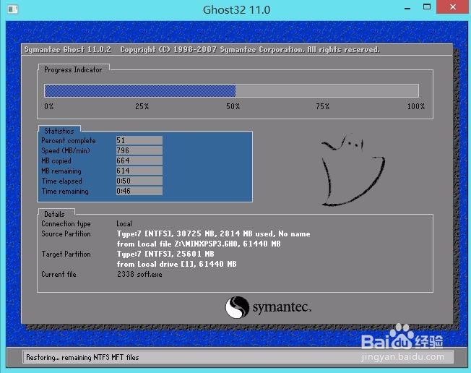Click the Source Partition label

click(x=66, y=233)
